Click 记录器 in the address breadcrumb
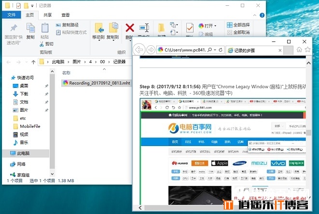This screenshot has height=214, width=319. [119, 62]
